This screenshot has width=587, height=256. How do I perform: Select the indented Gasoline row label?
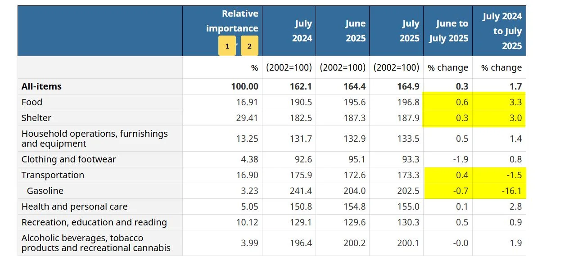coord(45,191)
